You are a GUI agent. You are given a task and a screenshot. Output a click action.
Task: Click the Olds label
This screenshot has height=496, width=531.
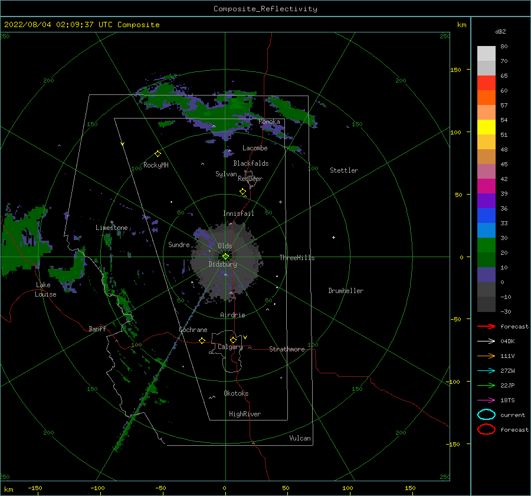click(x=225, y=246)
